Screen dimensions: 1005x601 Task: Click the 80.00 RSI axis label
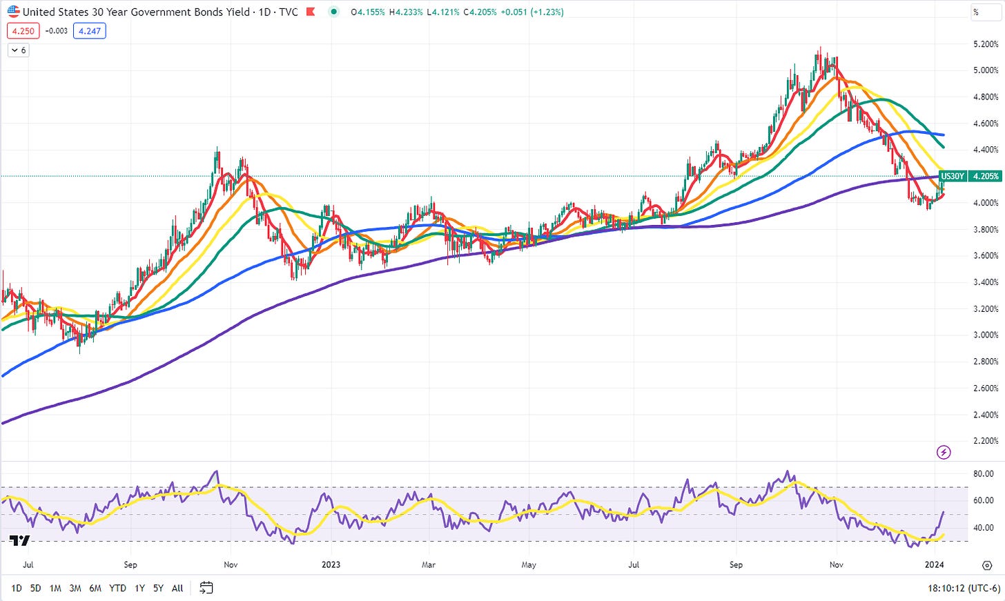click(983, 474)
